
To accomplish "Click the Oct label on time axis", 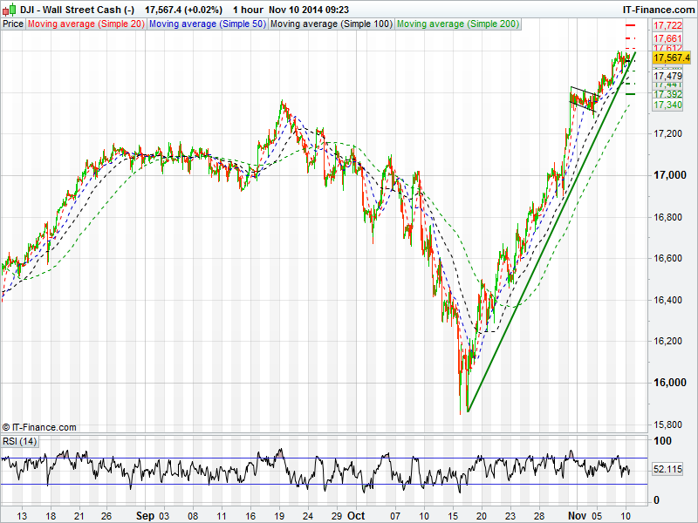I will click(x=356, y=515).
